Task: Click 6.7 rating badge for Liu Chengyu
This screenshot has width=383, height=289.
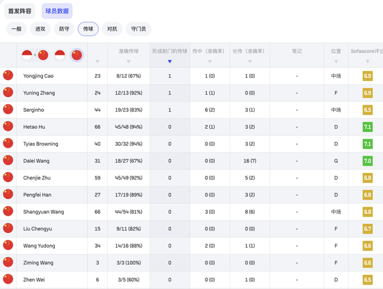Action: pyautogui.click(x=368, y=228)
